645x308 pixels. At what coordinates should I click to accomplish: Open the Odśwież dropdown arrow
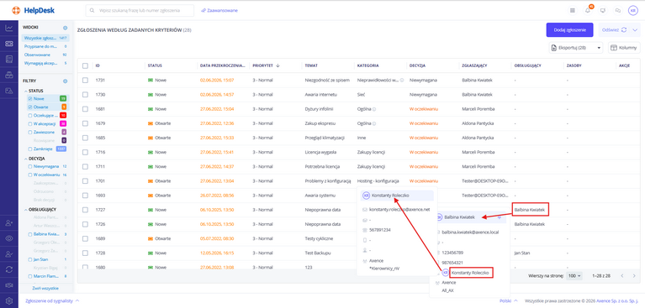click(635, 29)
